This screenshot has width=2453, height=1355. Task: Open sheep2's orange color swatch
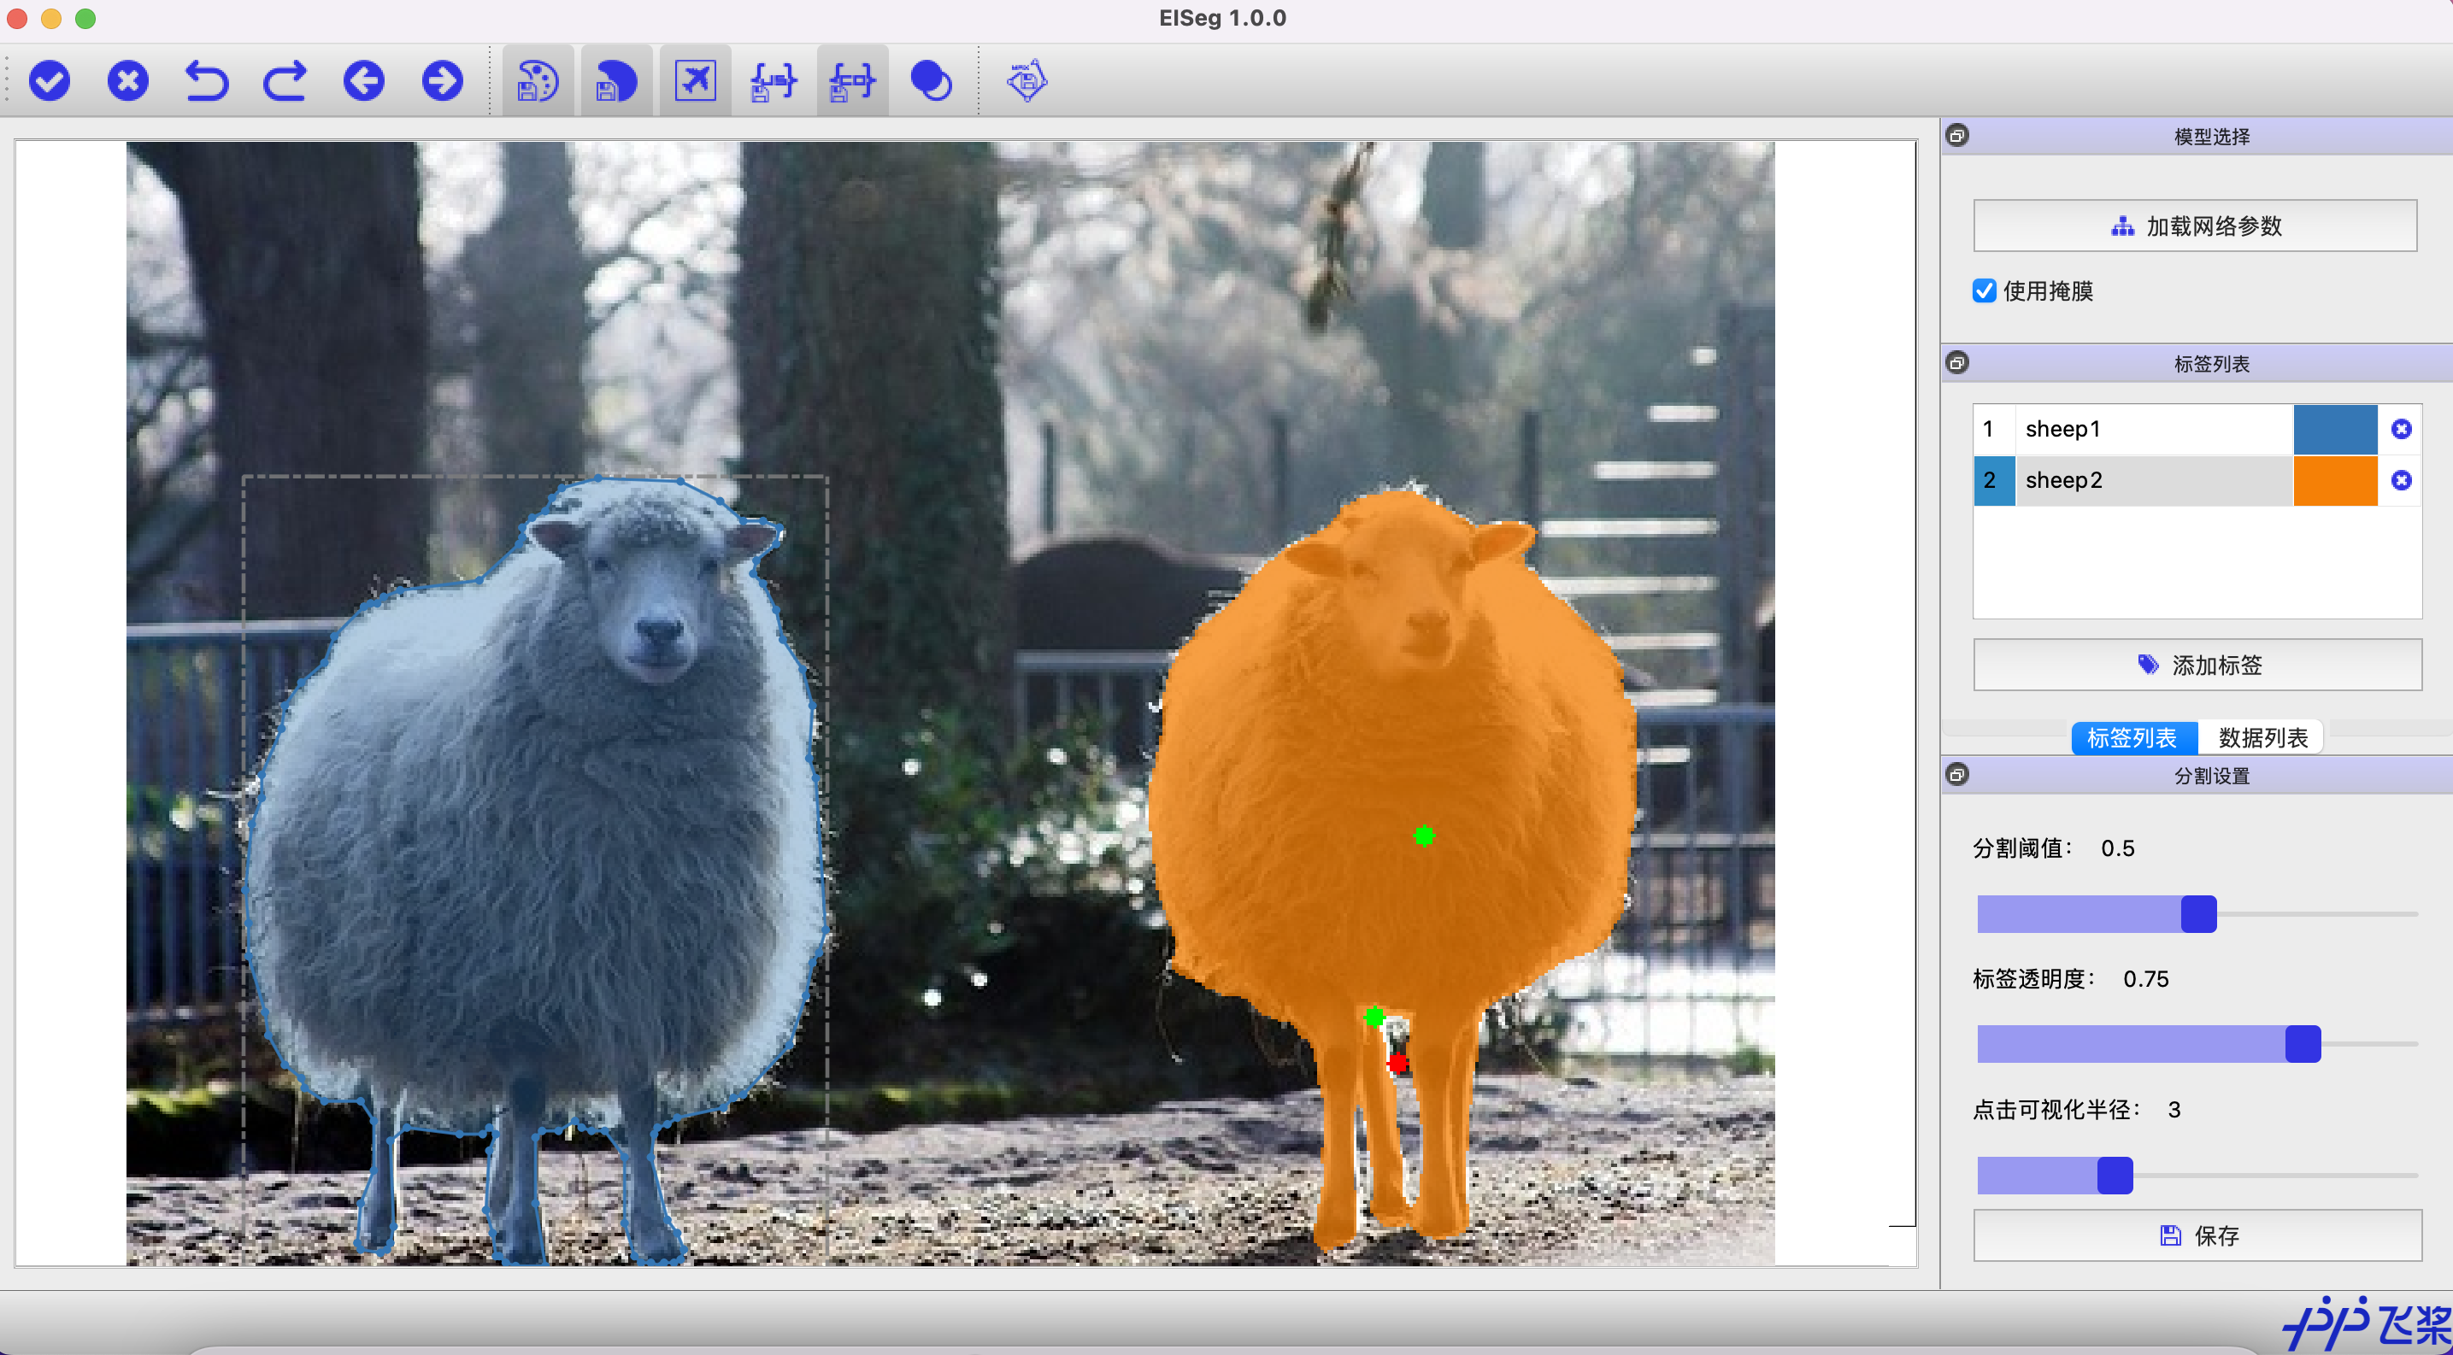[x=2335, y=480]
